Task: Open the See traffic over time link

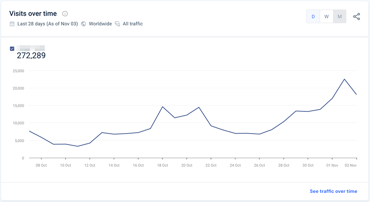Action: click(333, 191)
